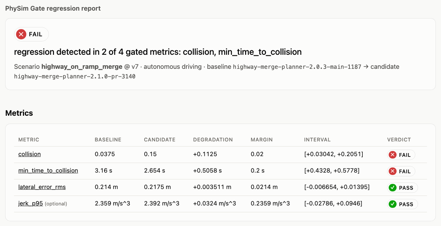Click the red X icon in FAIL banner
Image resolution: width=441 pixels, height=226 pixels.
pyautogui.click(x=21, y=34)
